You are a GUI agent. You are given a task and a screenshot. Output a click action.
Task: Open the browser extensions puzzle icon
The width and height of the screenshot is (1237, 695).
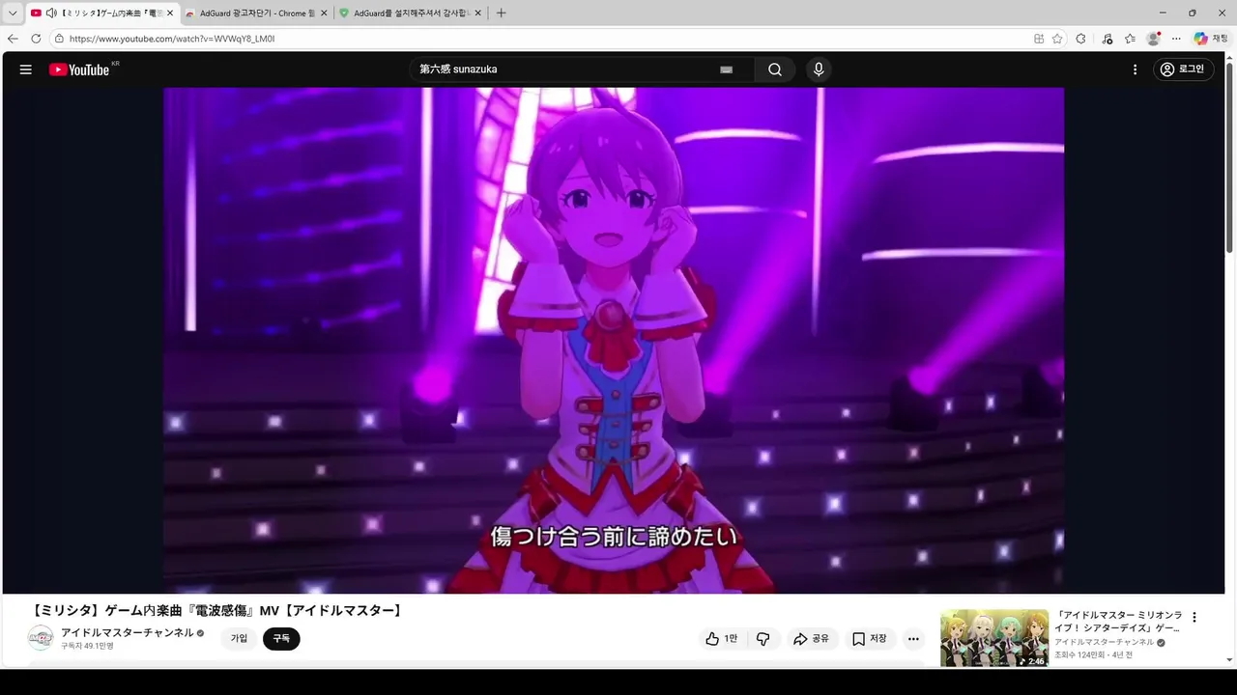(x=1081, y=39)
